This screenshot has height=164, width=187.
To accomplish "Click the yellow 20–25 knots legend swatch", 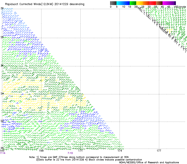I will pos(139,3).
